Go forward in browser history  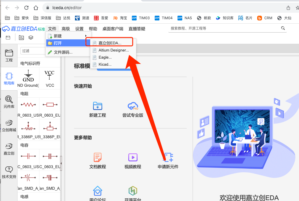click(17, 8)
